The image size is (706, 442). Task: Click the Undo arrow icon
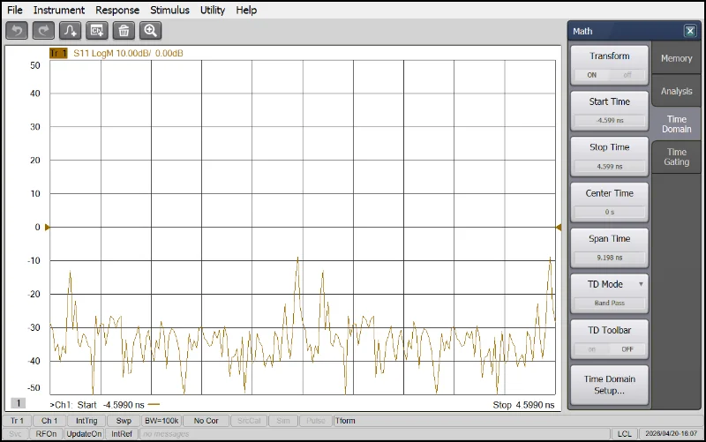[x=17, y=31]
